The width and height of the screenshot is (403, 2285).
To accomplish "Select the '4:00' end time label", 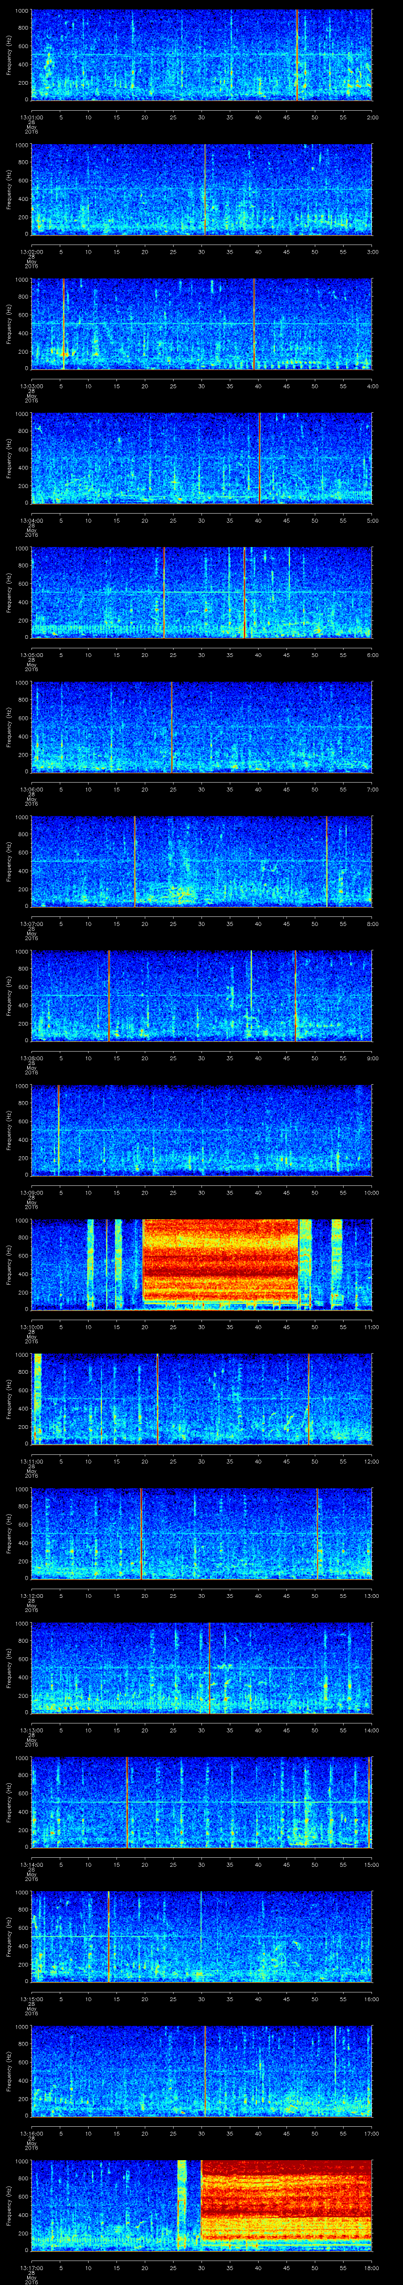I will pyautogui.click(x=372, y=386).
